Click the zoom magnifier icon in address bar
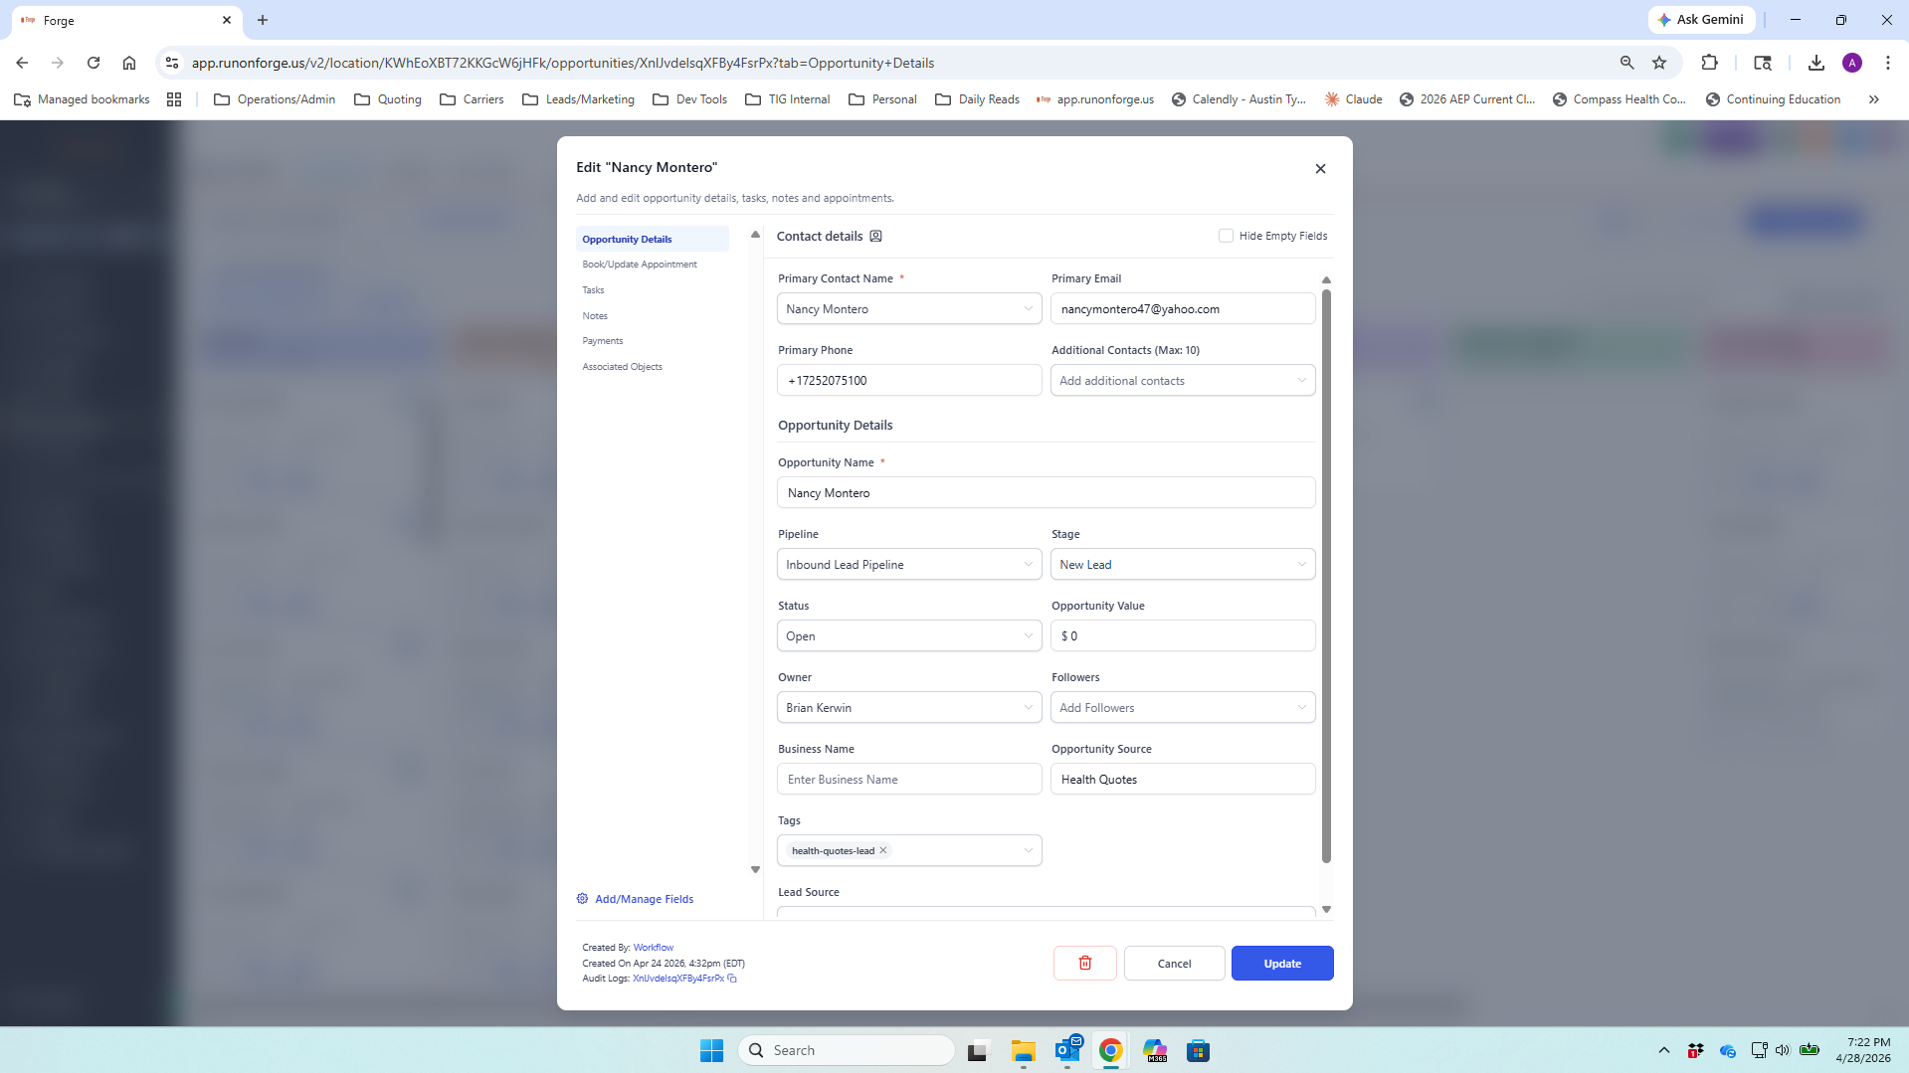 (x=1626, y=63)
